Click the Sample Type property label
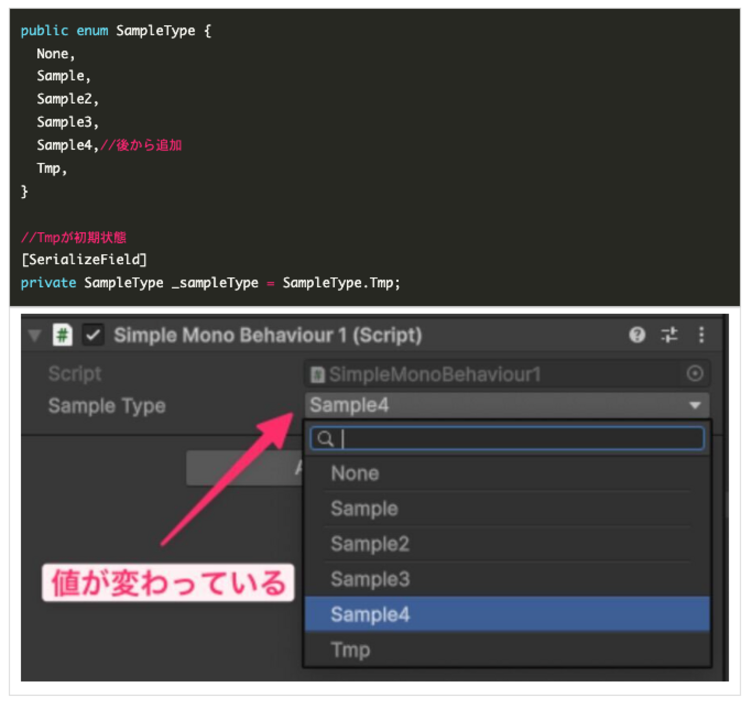752x709 pixels. click(107, 406)
